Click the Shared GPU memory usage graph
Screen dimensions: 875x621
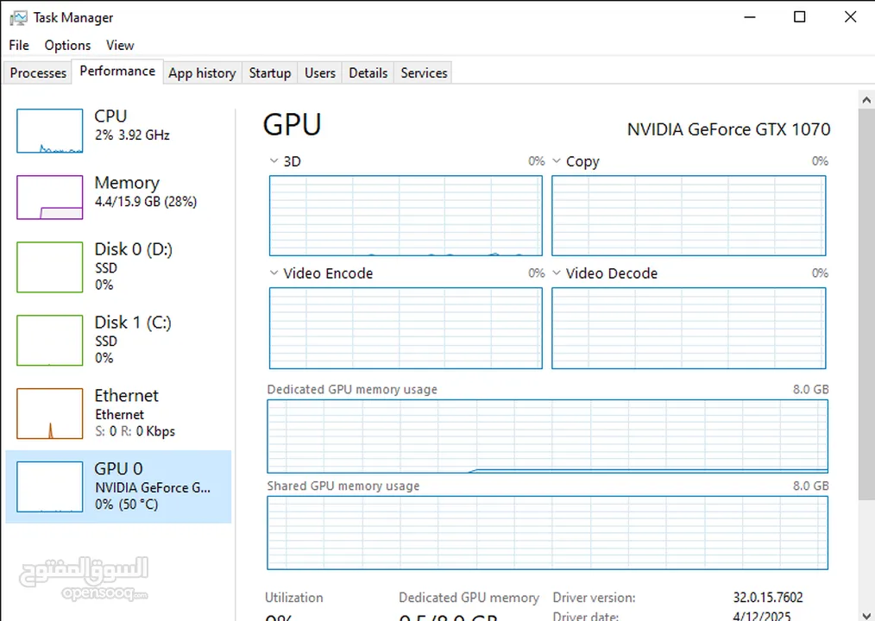[547, 533]
